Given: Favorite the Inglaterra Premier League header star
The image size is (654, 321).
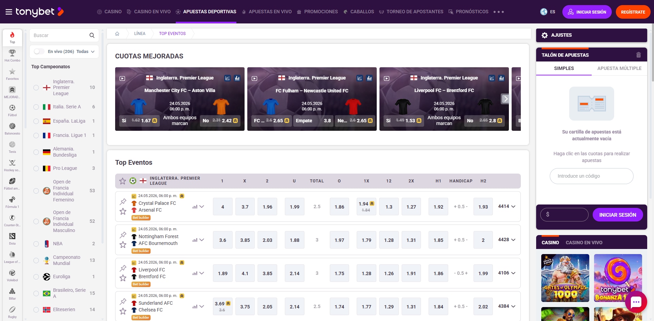Looking at the screenshot, I should [123, 181].
